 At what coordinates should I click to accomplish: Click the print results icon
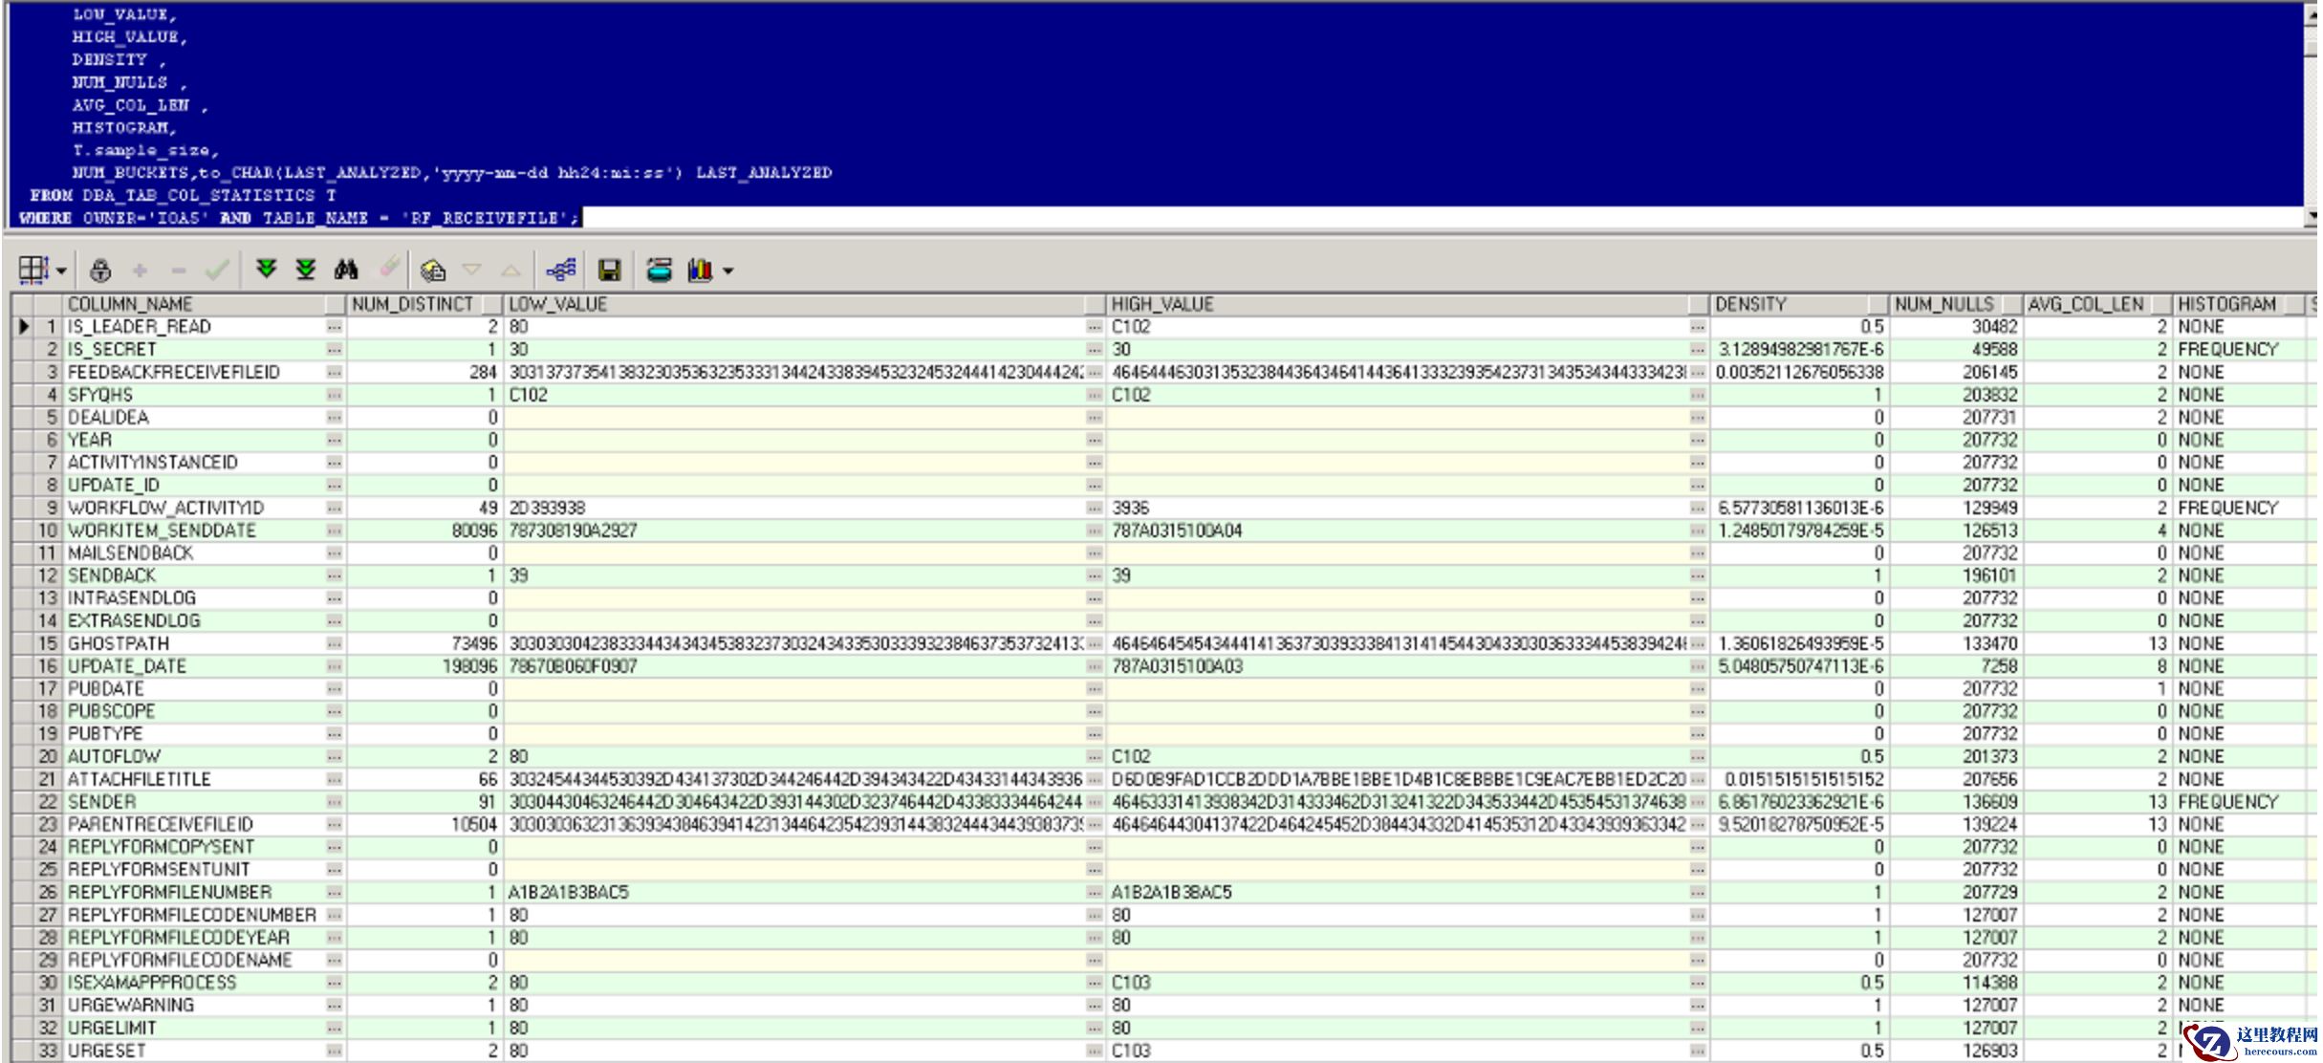659,271
